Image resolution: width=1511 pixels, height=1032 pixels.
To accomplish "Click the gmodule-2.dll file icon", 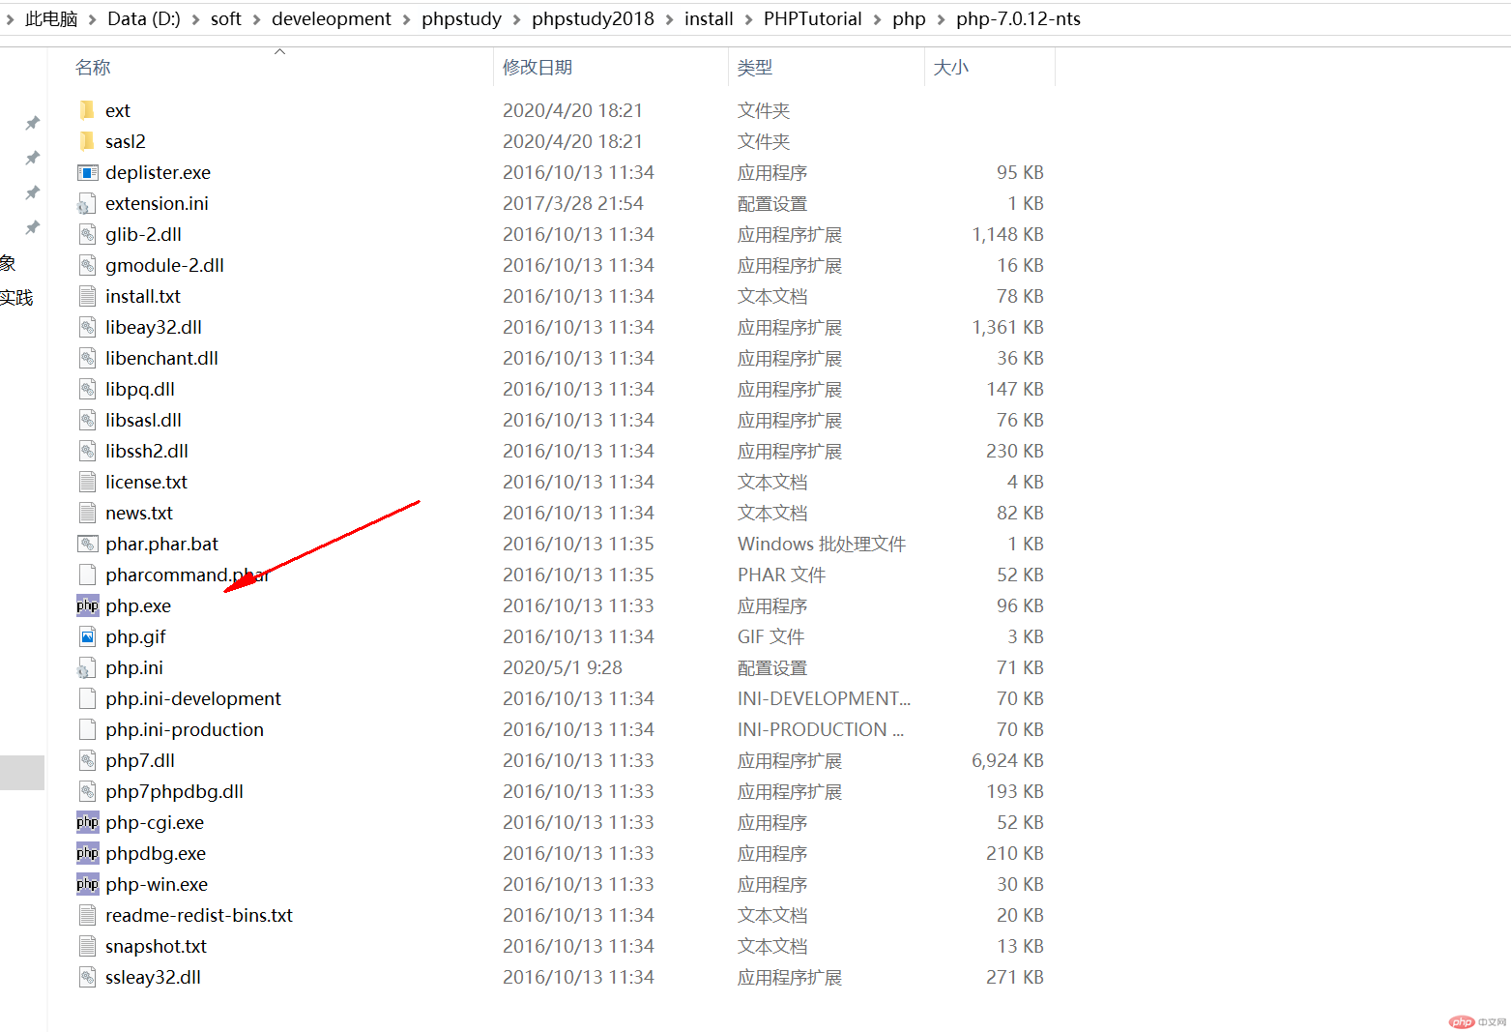I will pos(87,265).
